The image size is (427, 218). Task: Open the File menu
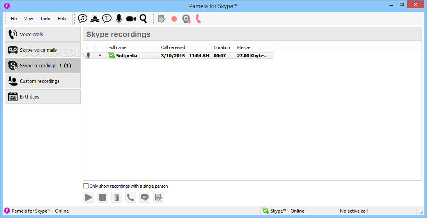pyautogui.click(x=14, y=19)
